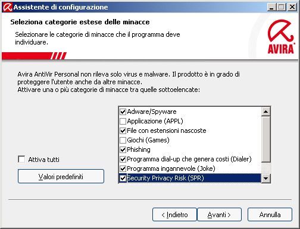The image size is (300, 229).
Task: Select File con estensioni nascoste row text
Action: coord(167,131)
